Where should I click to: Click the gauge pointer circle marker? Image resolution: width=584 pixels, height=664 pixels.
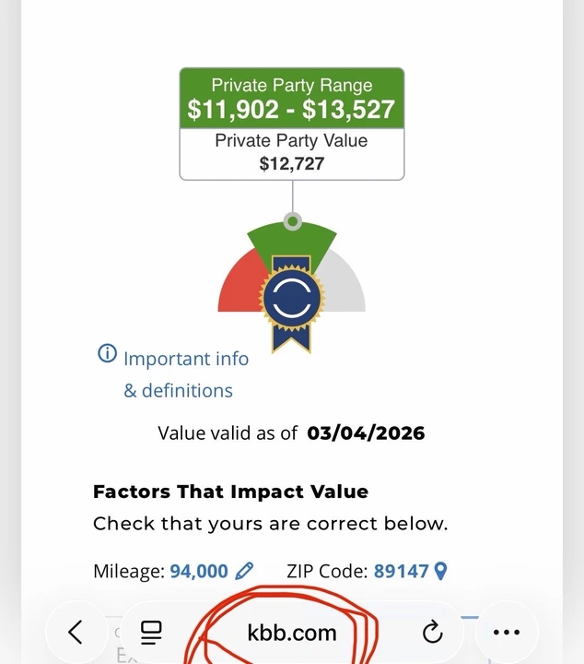tap(292, 221)
